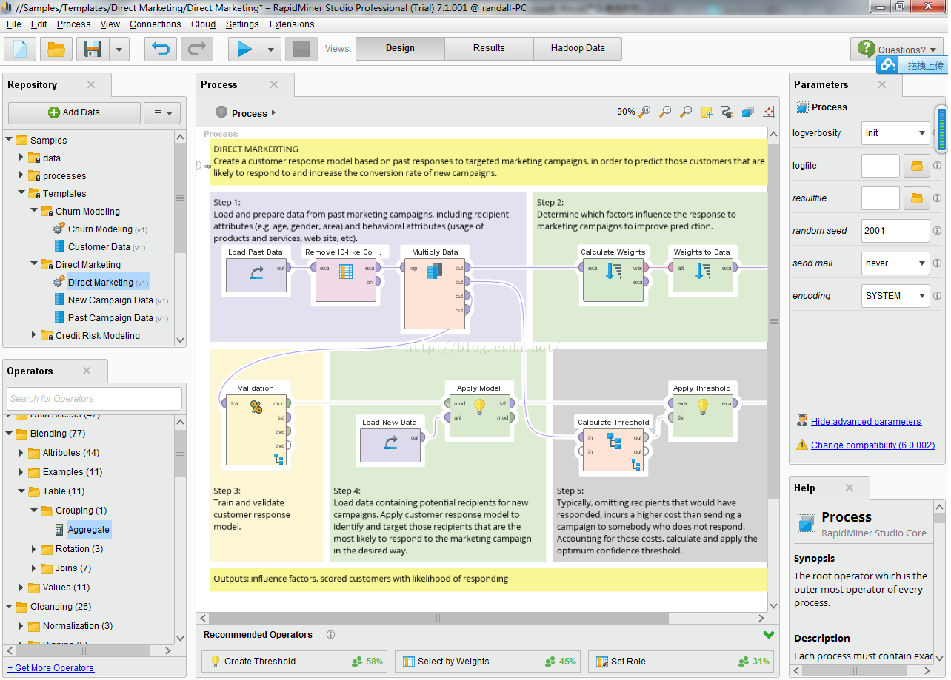The height and width of the screenshot is (680, 951).
Task: Expand the Joins (7) folder
Action: click(34, 568)
